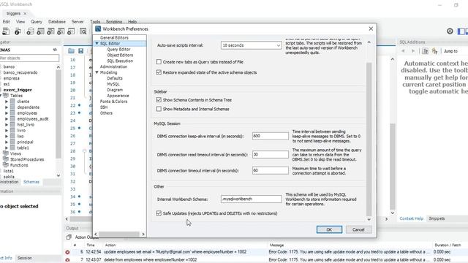Click the forward arrow in SQL Additions
468x263 pixels.
pyautogui.click(x=413, y=51)
